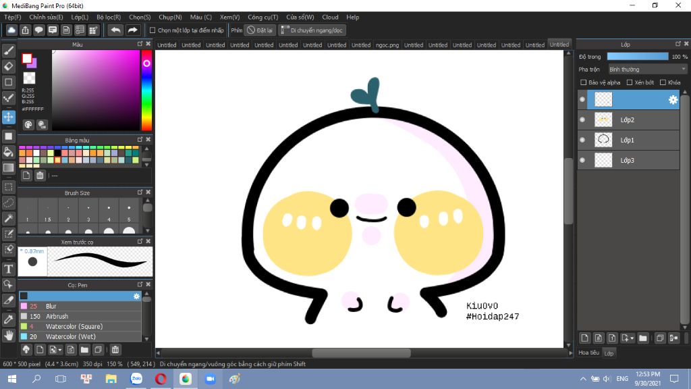Enable 'Xén bớt' clipping checkbox
This screenshot has width=691, height=389.
click(630, 82)
